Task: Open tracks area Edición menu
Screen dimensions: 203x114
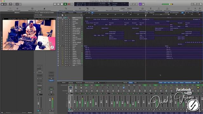Action: pyautogui.click(x=64, y=13)
